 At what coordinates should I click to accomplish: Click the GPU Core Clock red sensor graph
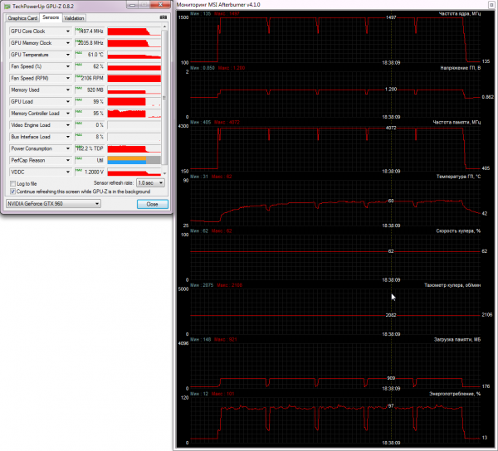tap(134, 31)
